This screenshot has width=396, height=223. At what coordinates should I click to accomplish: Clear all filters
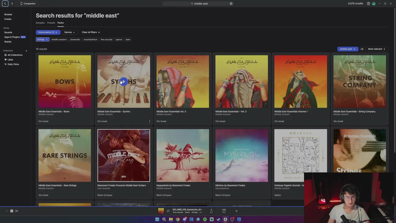pyautogui.click(x=91, y=32)
